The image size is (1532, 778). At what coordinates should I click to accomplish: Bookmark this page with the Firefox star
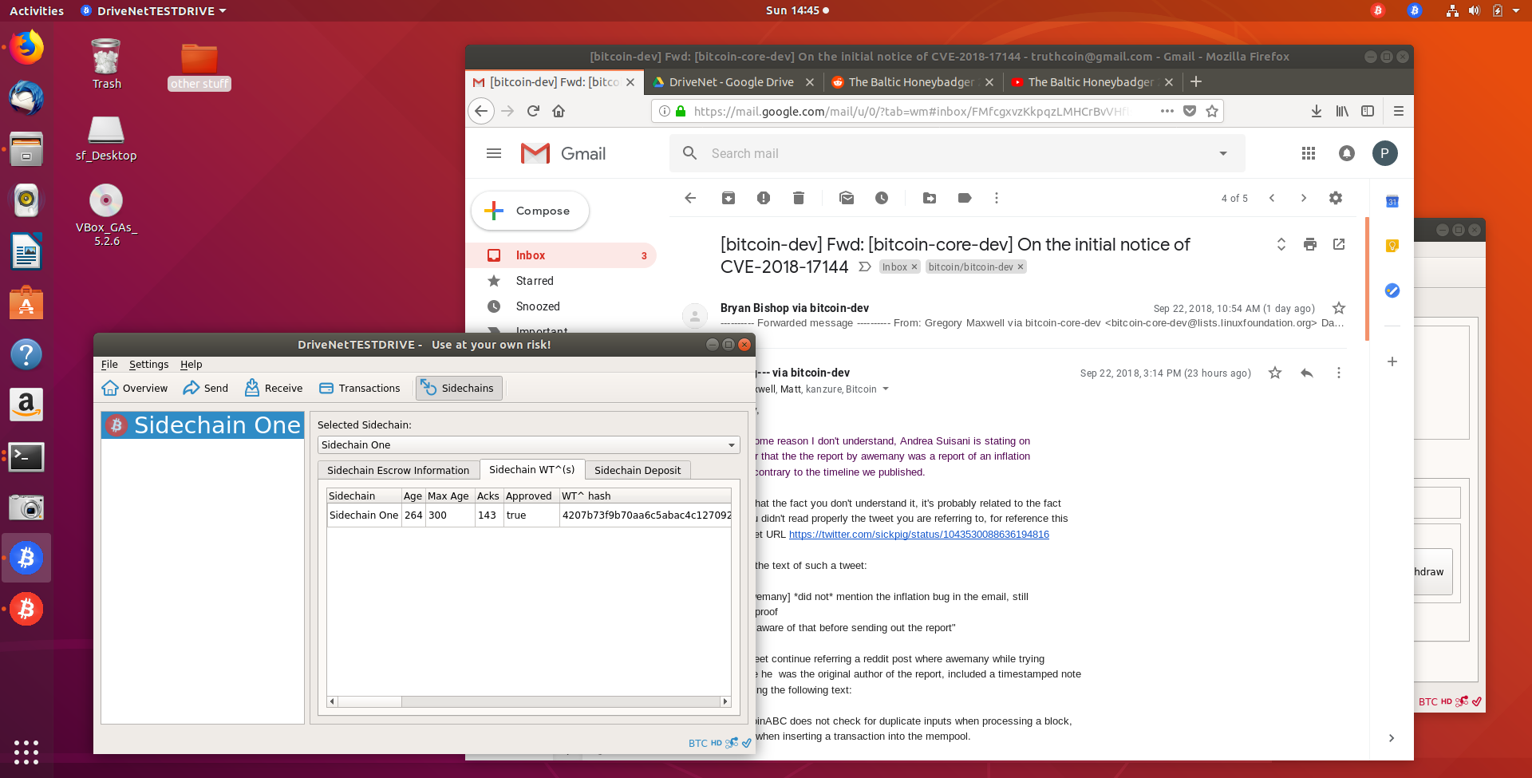click(1212, 111)
